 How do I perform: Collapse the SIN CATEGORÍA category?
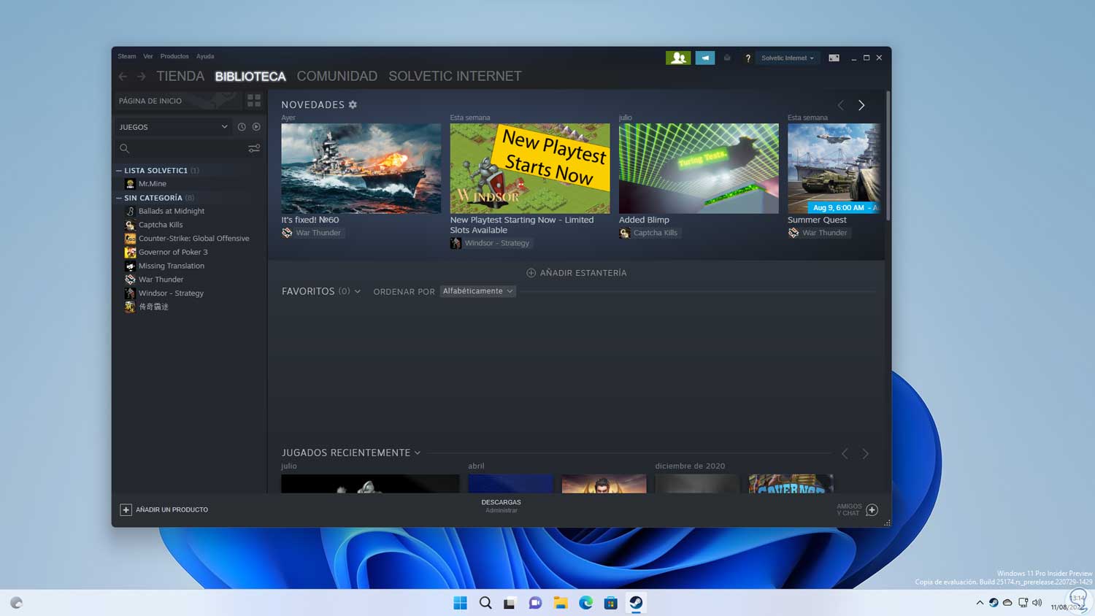pyautogui.click(x=119, y=198)
